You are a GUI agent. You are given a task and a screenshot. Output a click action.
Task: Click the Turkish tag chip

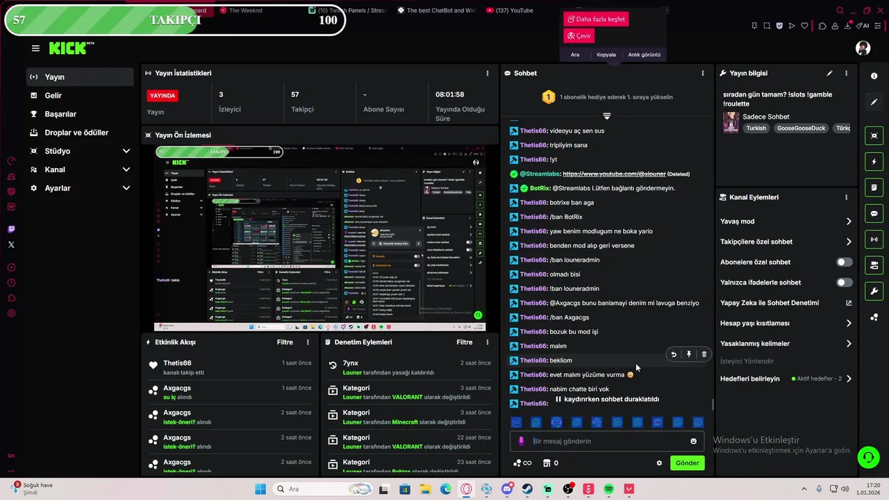pos(756,128)
